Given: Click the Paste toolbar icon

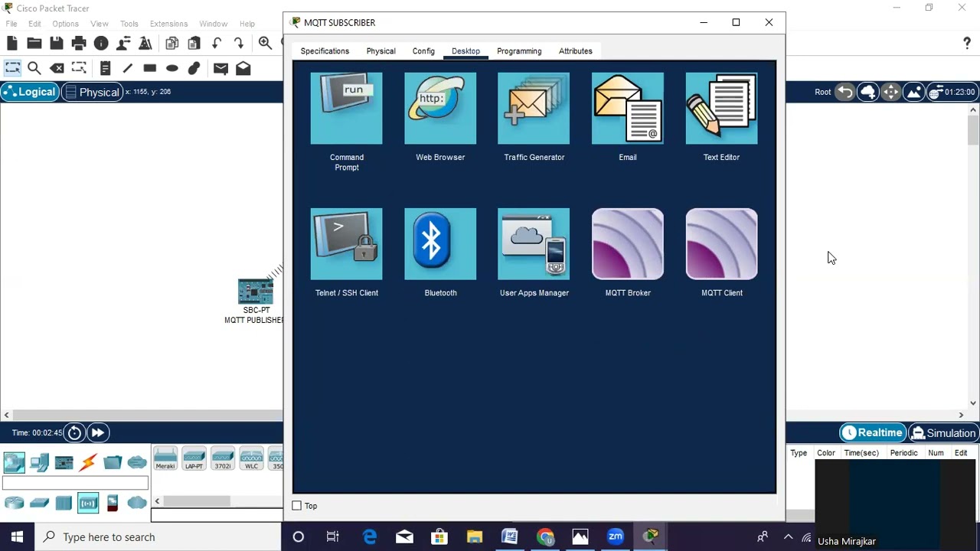Looking at the screenshot, I should (194, 44).
